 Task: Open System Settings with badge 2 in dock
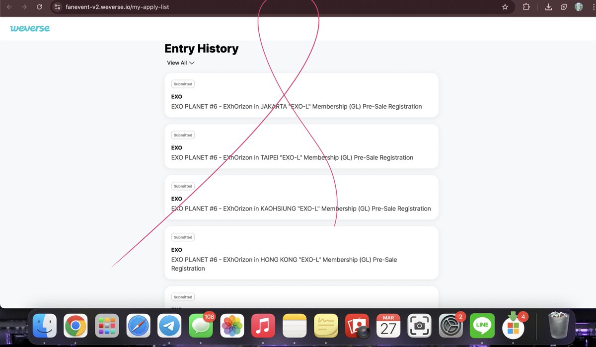point(451,326)
